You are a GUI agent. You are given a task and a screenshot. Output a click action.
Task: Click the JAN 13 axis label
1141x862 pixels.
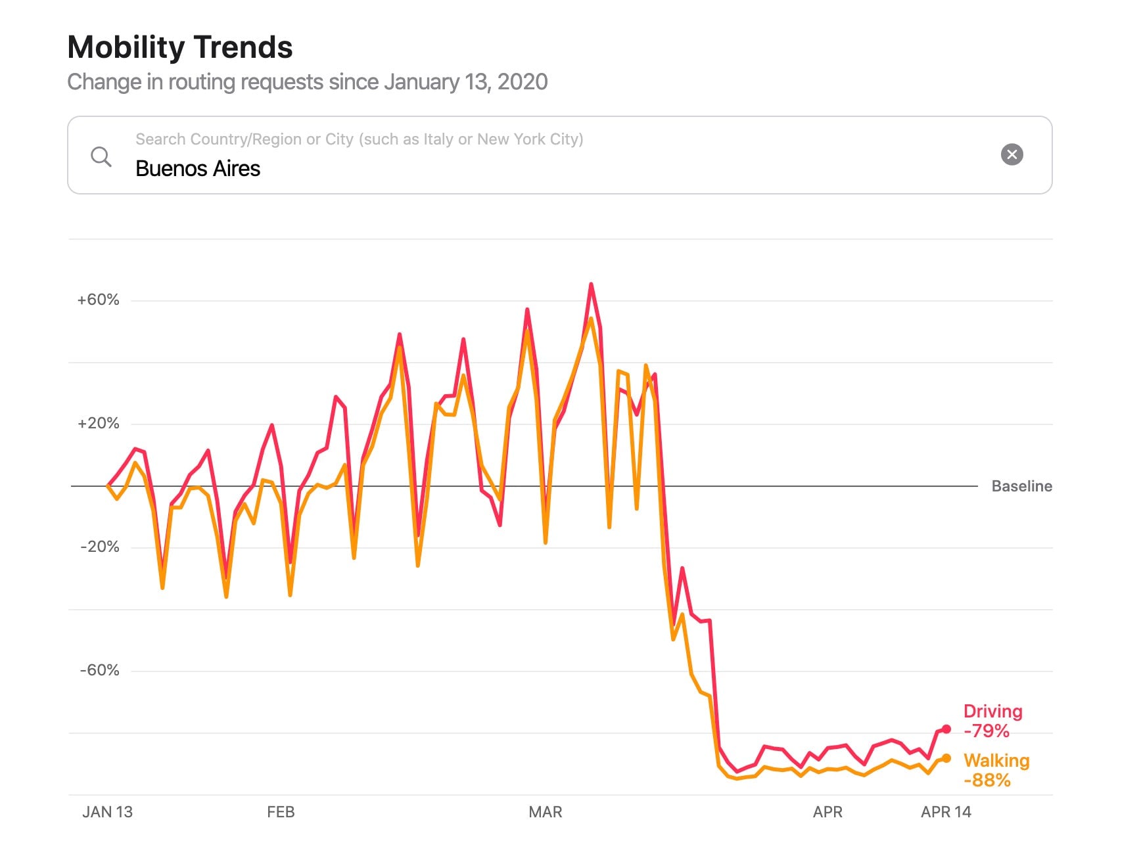click(107, 812)
